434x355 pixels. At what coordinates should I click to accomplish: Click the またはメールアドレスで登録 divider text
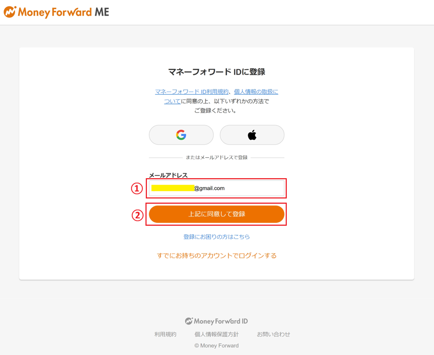click(x=216, y=158)
